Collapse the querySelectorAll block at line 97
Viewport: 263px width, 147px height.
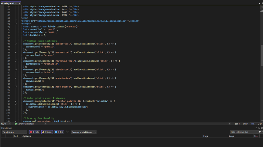(16, 101)
